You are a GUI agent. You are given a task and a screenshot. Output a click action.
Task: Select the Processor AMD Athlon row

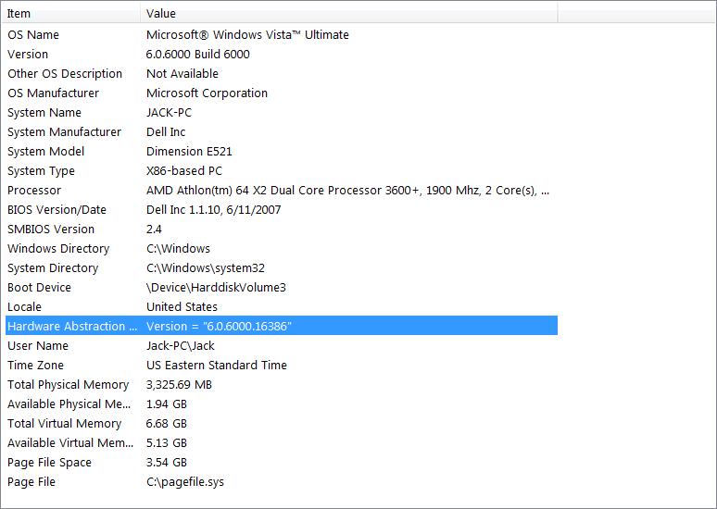click(282, 190)
